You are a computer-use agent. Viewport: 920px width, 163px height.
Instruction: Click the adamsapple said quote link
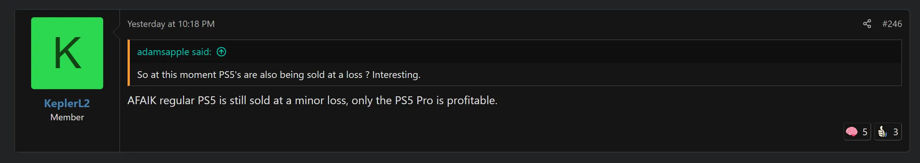point(174,52)
